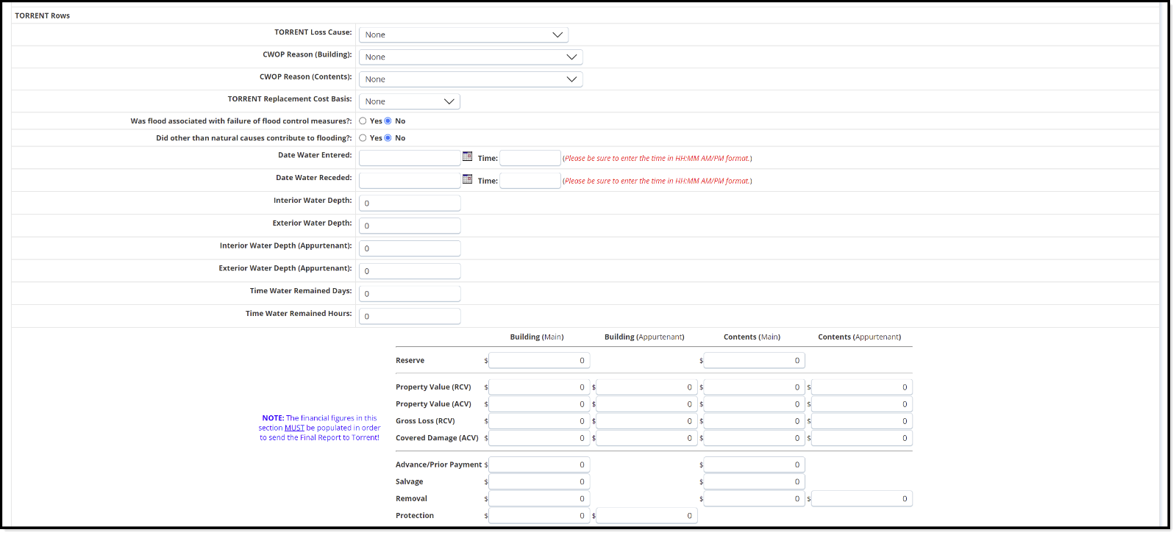The width and height of the screenshot is (1176, 535).
Task: Click the Reserve Contents (Main) field
Action: point(755,360)
